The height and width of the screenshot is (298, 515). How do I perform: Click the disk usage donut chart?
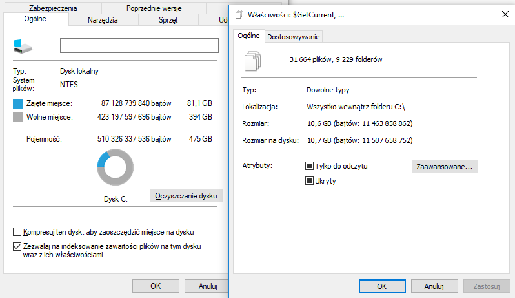coord(116,167)
